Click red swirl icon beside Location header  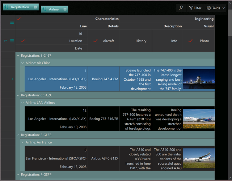click(23, 41)
